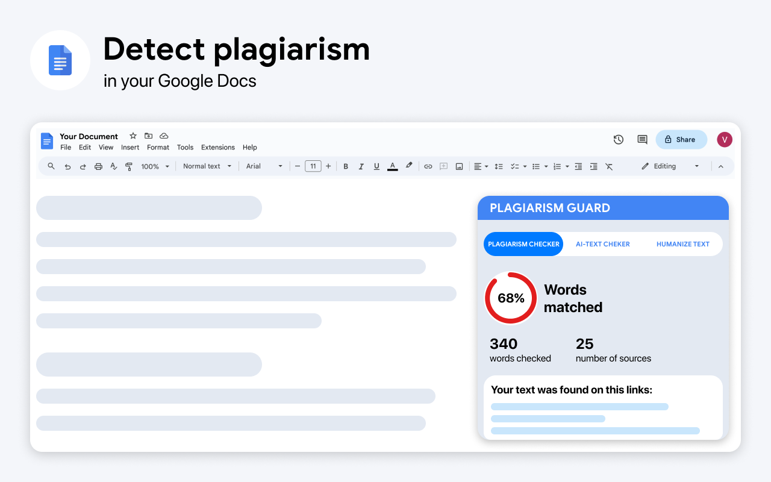Click the Print icon

click(x=98, y=166)
